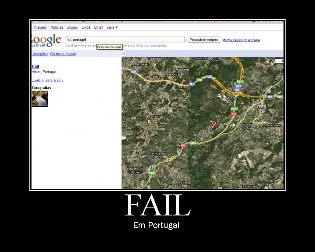Click the red IP3 road badge near Soutulho

coord(234,114)
